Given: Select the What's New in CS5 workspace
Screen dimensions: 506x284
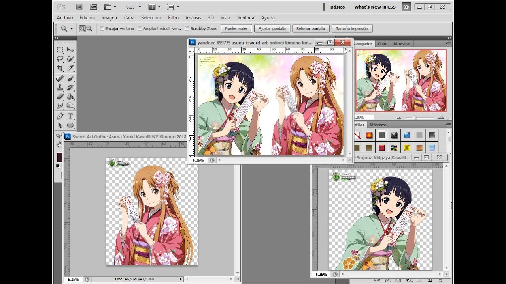Looking at the screenshot, I should point(375,7).
